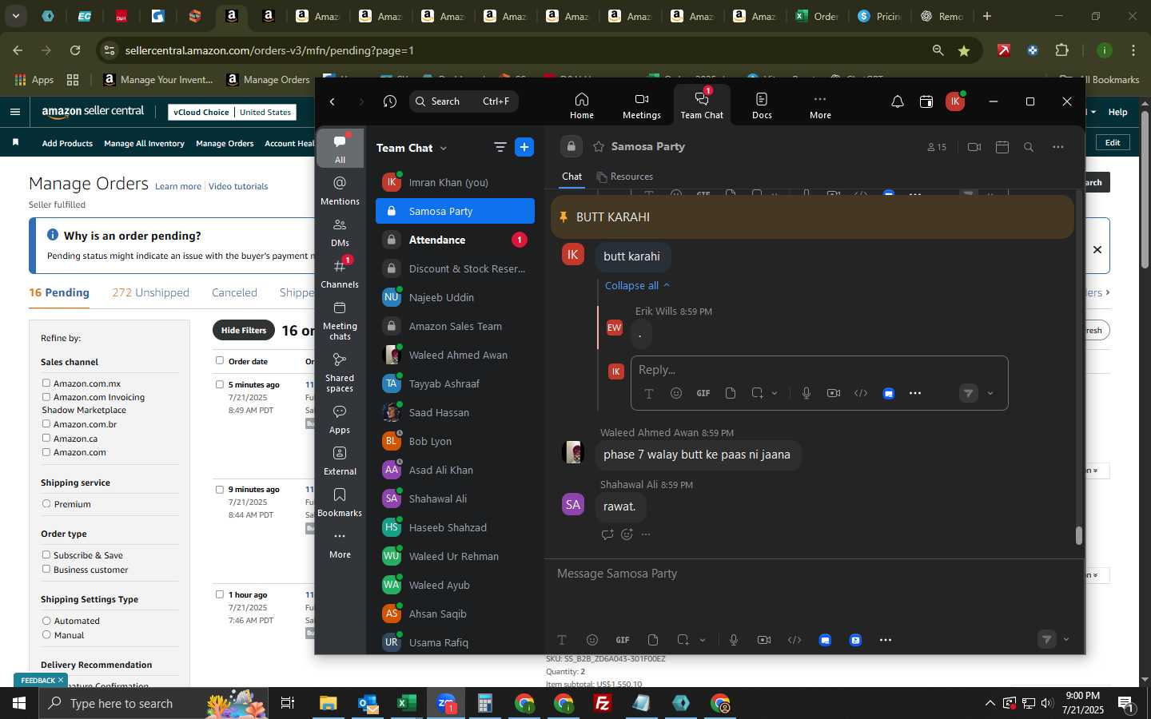This screenshot has height=719, width=1151.
Task: Go back with Zoom's back arrow
Action: (x=333, y=101)
